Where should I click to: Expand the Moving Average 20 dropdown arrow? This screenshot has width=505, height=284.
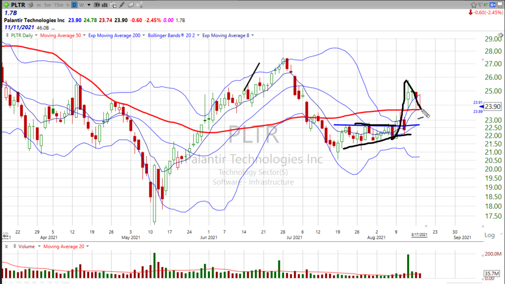point(88,246)
